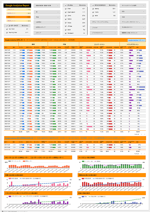Viewport: 150px width, 212px height.
Task: Go to next page of the previous-year table
Action: pos(144,154)
